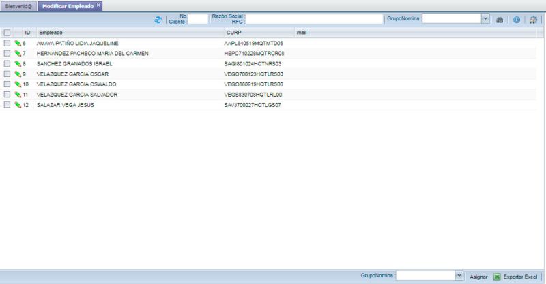
Task: Toggle the select-all checkbox in table header
Action: pos(7,33)
